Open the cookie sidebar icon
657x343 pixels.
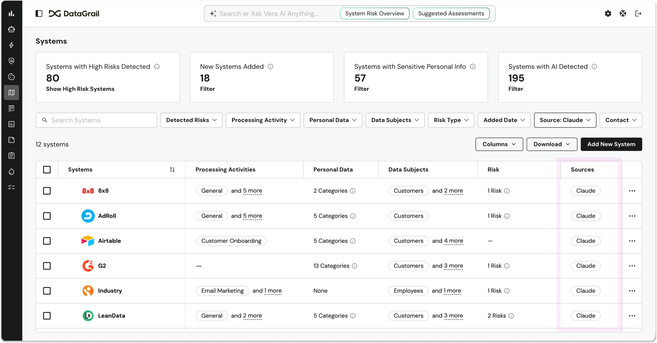pos(11,77)
